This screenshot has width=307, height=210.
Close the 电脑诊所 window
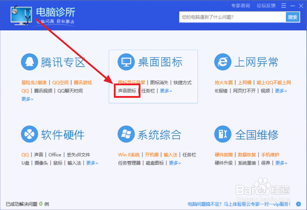click(x=301, y=6)
